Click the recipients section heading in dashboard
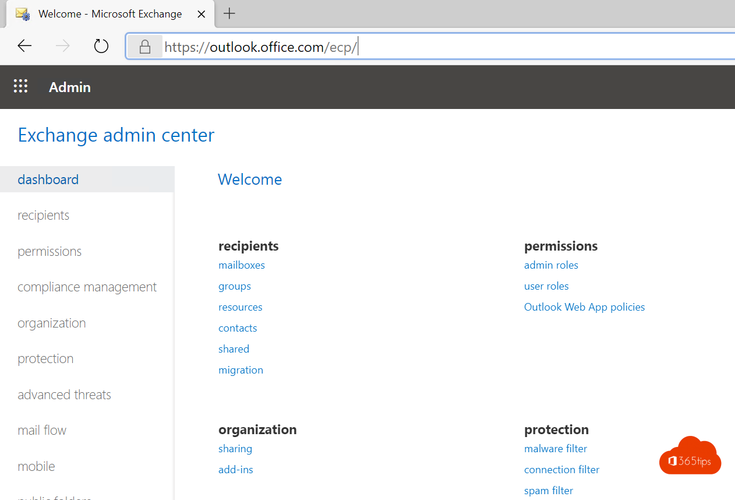735x500 pixels. click(x=249, y=246)
